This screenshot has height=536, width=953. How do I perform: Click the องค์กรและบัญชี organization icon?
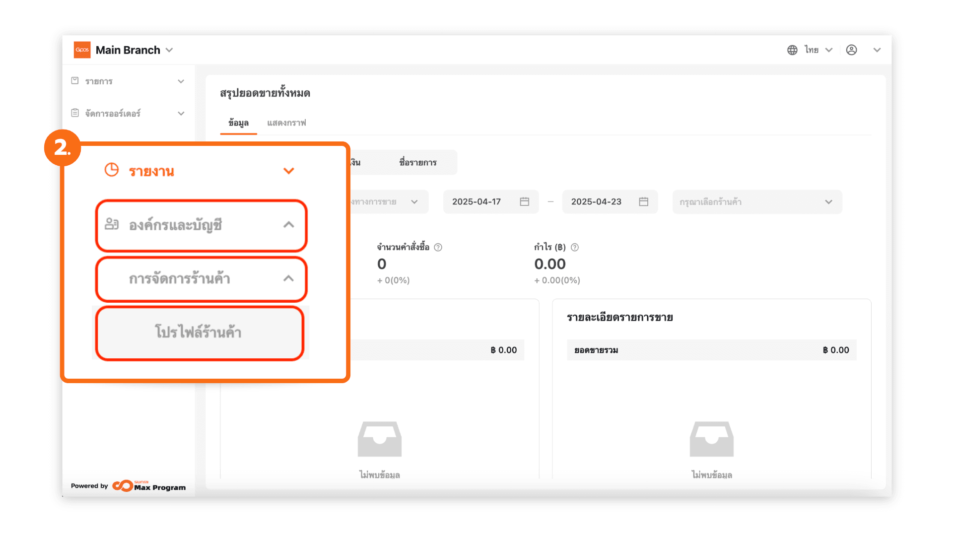click(112, 224)
